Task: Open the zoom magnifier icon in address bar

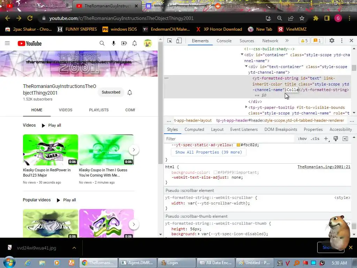Action: click(x=279, y=18)
